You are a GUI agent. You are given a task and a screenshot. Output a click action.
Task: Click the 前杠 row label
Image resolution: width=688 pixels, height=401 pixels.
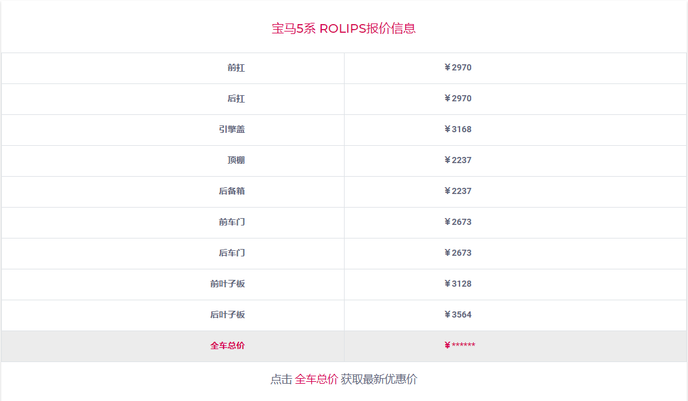pyautogui.click(x=236, y=68)
